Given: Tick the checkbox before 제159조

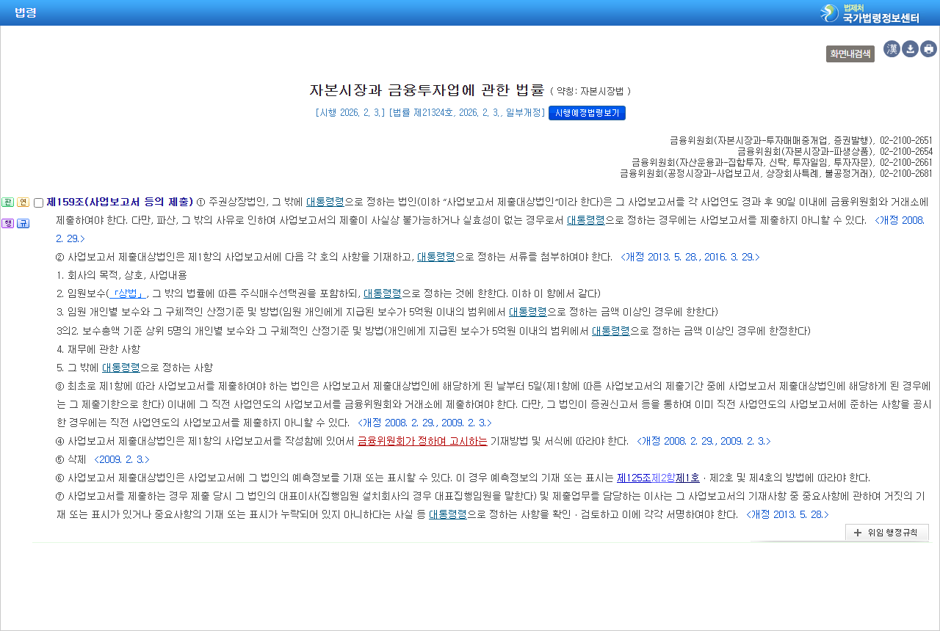Looking at the screenshot, I should (x=39, y=203).
